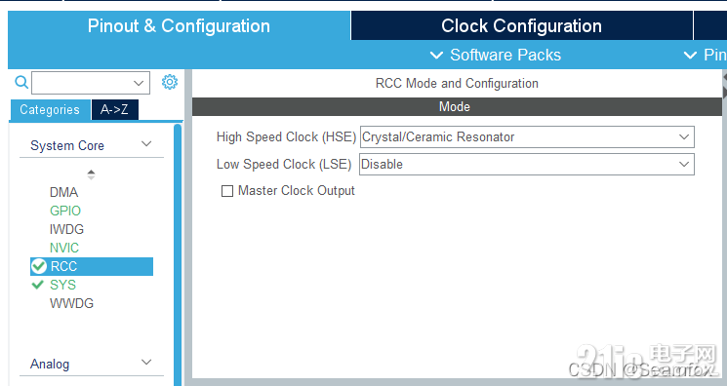Enable the Master Clock Output checkbox

point(227,191)
